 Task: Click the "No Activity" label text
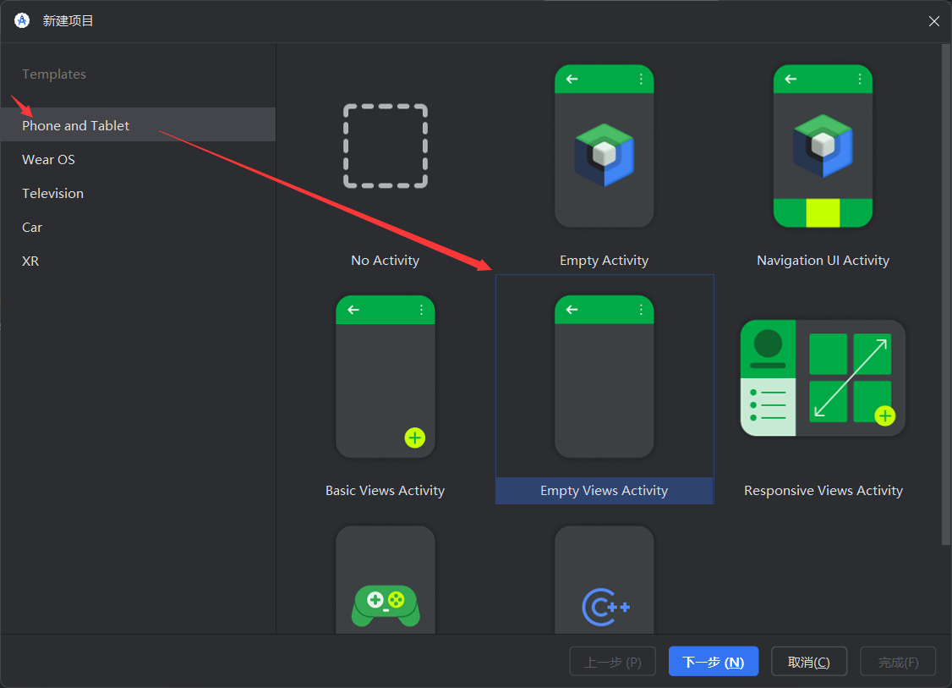(385, 260)
